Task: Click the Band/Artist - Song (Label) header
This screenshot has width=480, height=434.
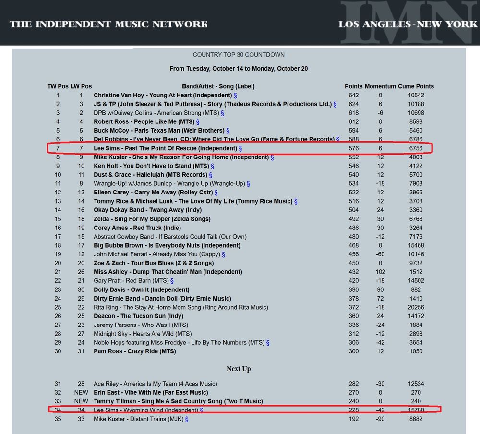Action: [x=218, y=86]
